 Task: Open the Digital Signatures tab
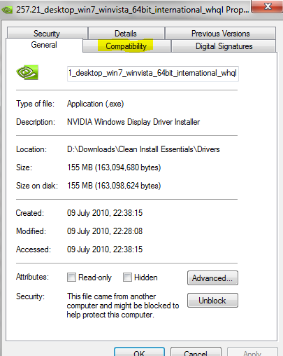coord(224,46)
